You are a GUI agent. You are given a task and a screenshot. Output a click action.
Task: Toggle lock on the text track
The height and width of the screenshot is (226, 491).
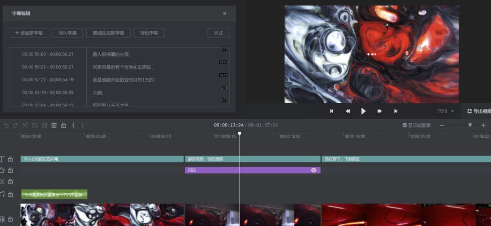tap(10, 159)
